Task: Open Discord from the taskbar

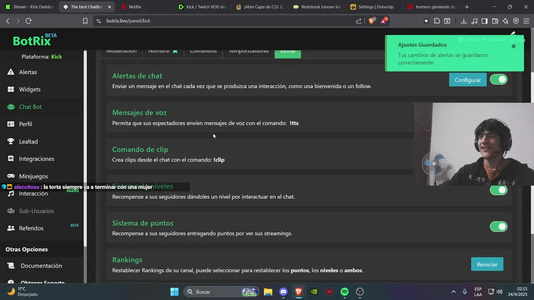Action: pos(283,292)
